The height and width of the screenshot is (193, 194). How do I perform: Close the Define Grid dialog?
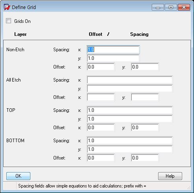coord(184,7)
